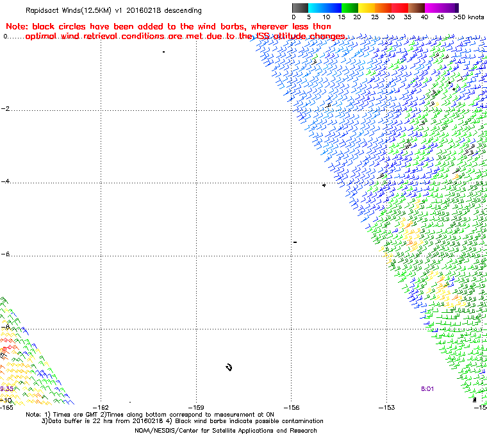Click the -8 latitude axis label

5,327
